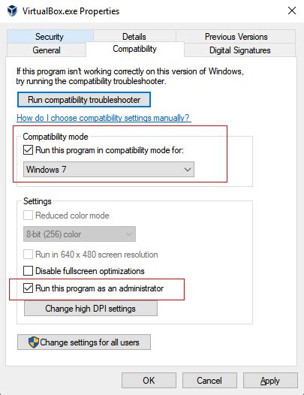Confirm changes with the OK button
This screenshot has width=304, height=395.
point(149,381)
